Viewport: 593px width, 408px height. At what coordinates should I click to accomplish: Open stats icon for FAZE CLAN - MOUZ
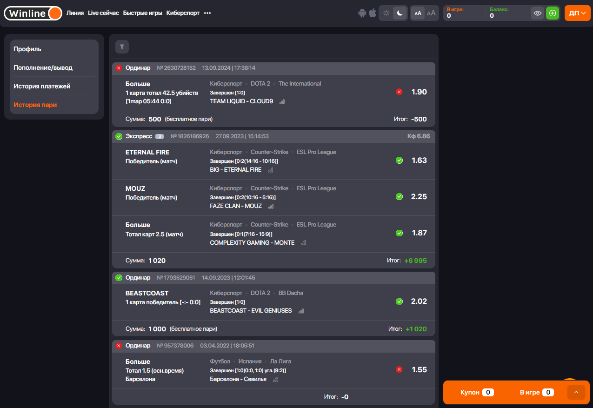271,207
